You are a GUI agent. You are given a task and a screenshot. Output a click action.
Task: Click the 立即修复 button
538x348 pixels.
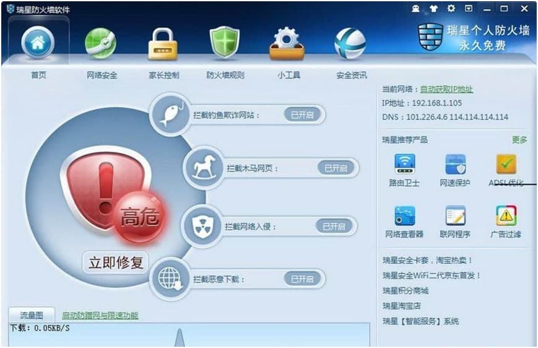click(x=116, y=263)
